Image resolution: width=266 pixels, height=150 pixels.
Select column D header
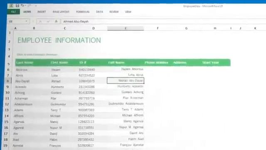[93, 28]
